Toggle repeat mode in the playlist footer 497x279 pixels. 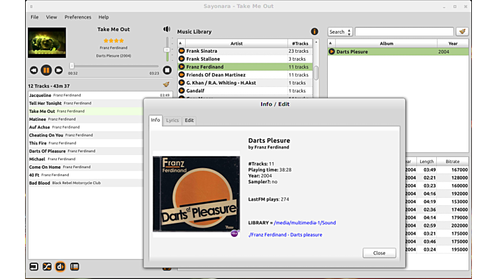34,266
